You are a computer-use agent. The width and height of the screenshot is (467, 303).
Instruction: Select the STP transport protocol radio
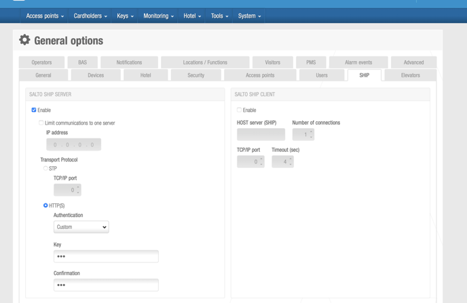[x=45, y=168]
